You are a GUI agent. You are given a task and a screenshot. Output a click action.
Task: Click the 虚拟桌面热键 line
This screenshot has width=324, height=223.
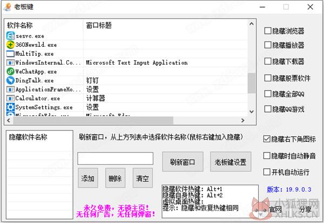coord(183,201)
